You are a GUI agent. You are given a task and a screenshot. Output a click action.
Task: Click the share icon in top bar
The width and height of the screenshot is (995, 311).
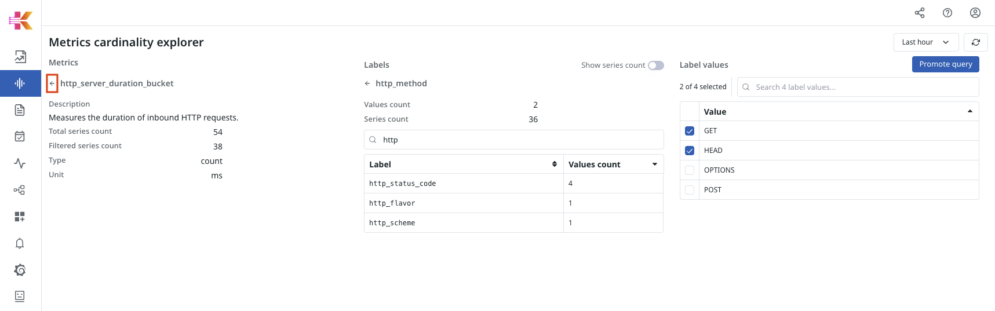click(x=920, y=13)
